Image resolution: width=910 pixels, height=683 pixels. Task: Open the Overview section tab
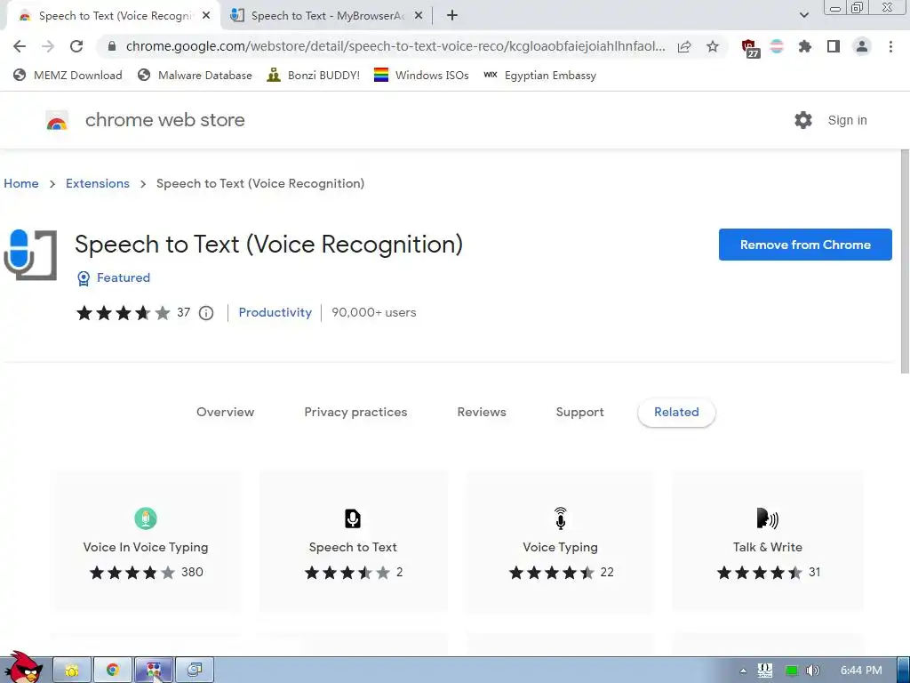point(225,413)
